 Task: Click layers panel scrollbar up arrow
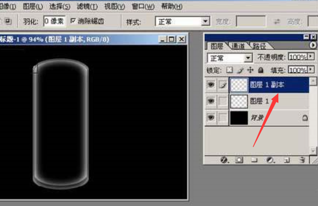[313, 81]
